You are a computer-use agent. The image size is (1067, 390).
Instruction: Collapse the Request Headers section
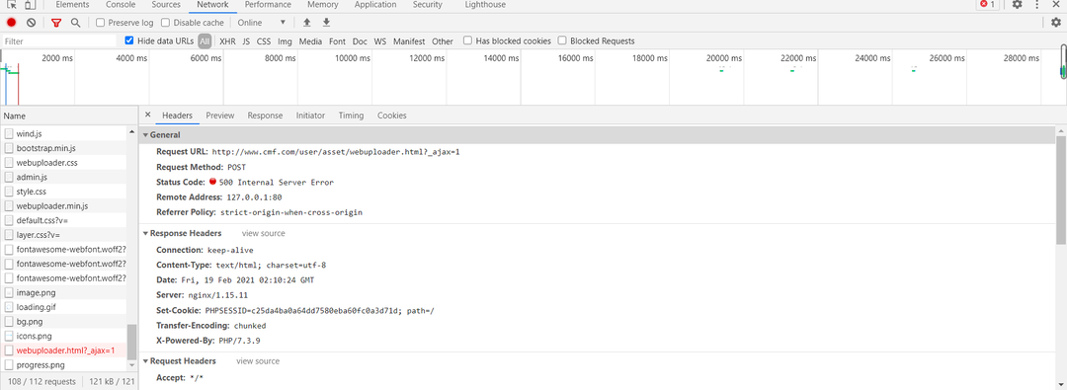pos(145,361)
